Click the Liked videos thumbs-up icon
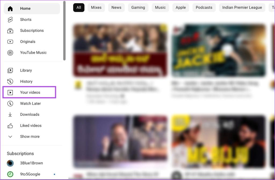This screenshot has height=180, width=275. 10,126
